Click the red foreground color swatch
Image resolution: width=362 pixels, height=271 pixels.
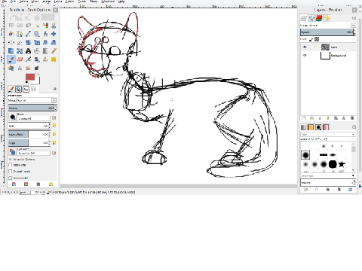tap(30, 77)
